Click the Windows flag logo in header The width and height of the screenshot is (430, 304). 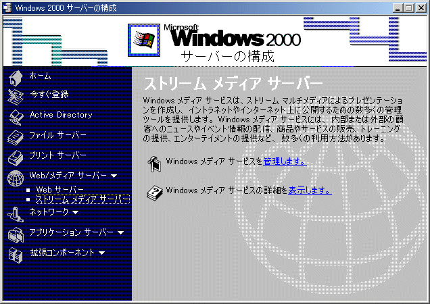[144, 40]
